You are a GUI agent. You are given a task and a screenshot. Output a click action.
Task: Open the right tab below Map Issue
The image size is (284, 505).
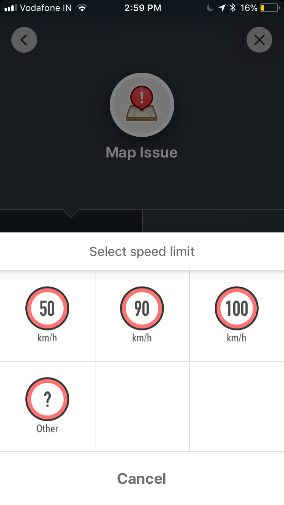[213, 221]
